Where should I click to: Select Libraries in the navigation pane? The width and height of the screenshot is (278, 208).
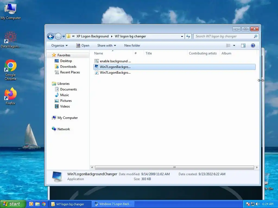click(63, 84)
